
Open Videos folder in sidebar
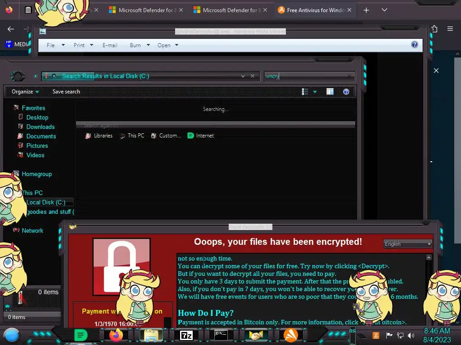[31, 155]
